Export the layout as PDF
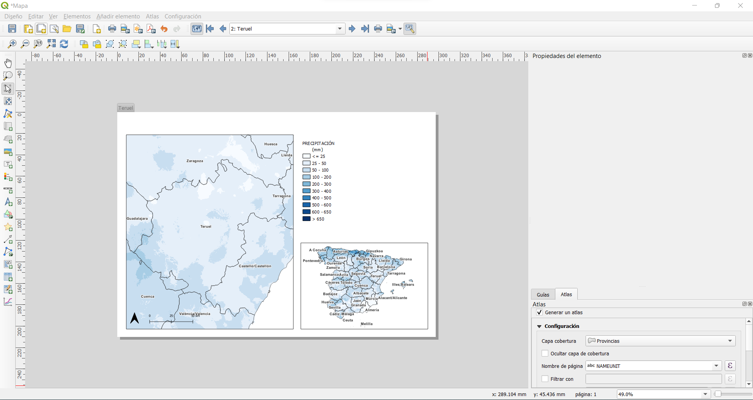 [x=151, y=28]
